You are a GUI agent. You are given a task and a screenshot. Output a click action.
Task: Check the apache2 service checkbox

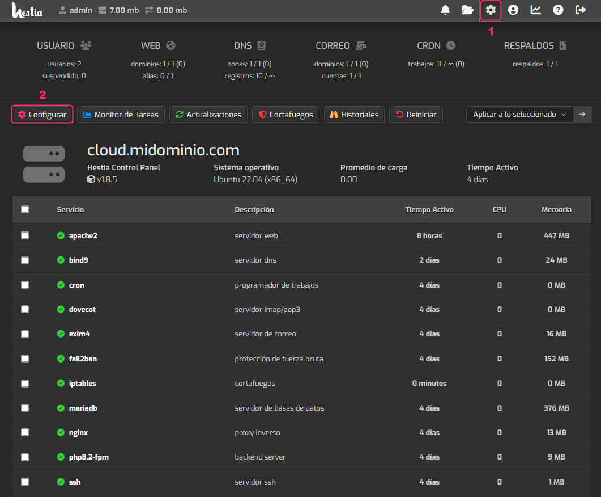tap(25, 235)
